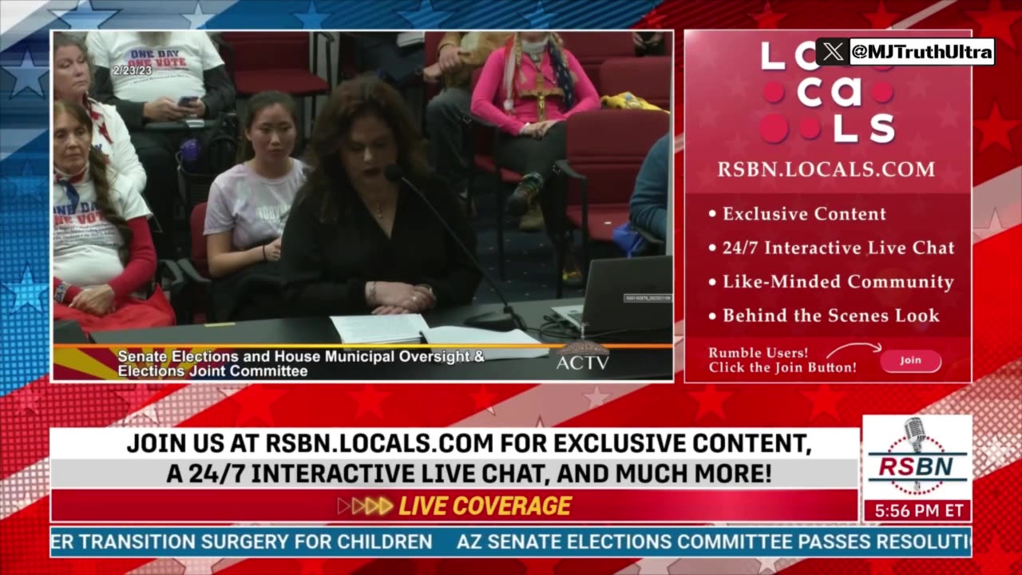Click the LIVE COVERAGE banner

point(454,506)
